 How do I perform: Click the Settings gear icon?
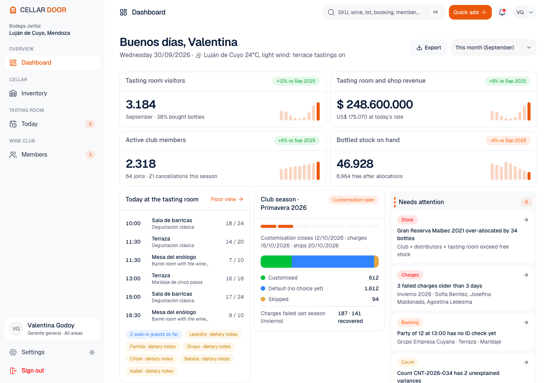pyautogui.click(x=13, y=352)
